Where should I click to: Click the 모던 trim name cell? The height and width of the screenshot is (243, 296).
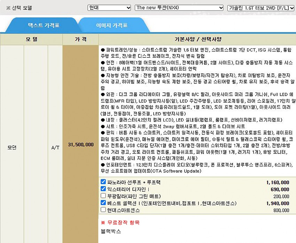pyautogui.click(x=12, y=148)
